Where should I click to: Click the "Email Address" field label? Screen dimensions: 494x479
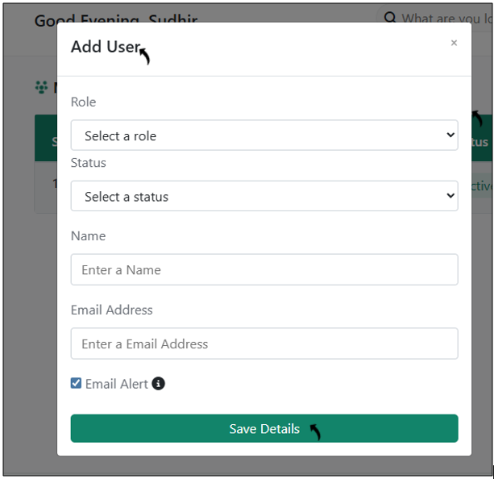(111, 310)
